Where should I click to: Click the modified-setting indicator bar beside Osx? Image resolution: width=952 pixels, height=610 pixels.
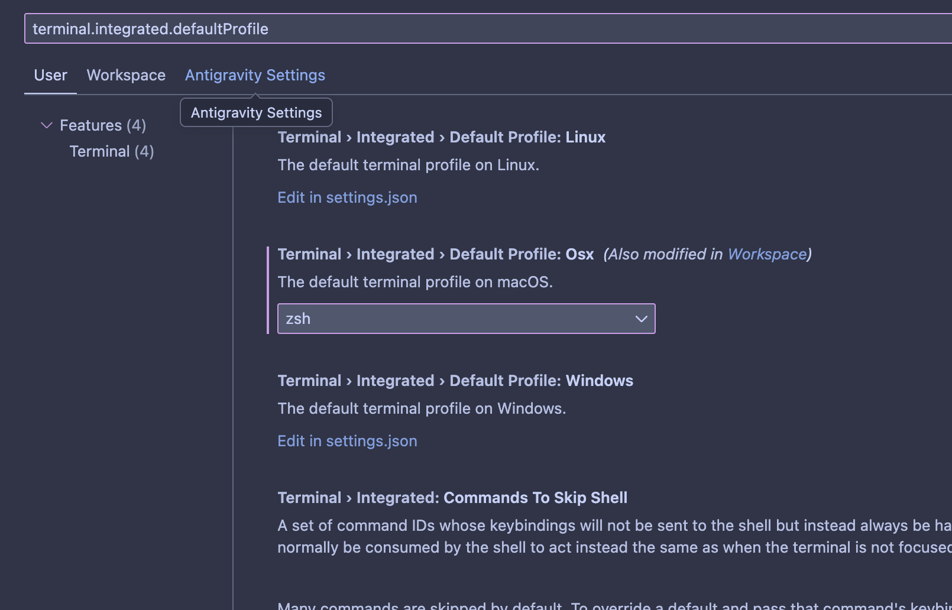269,290
